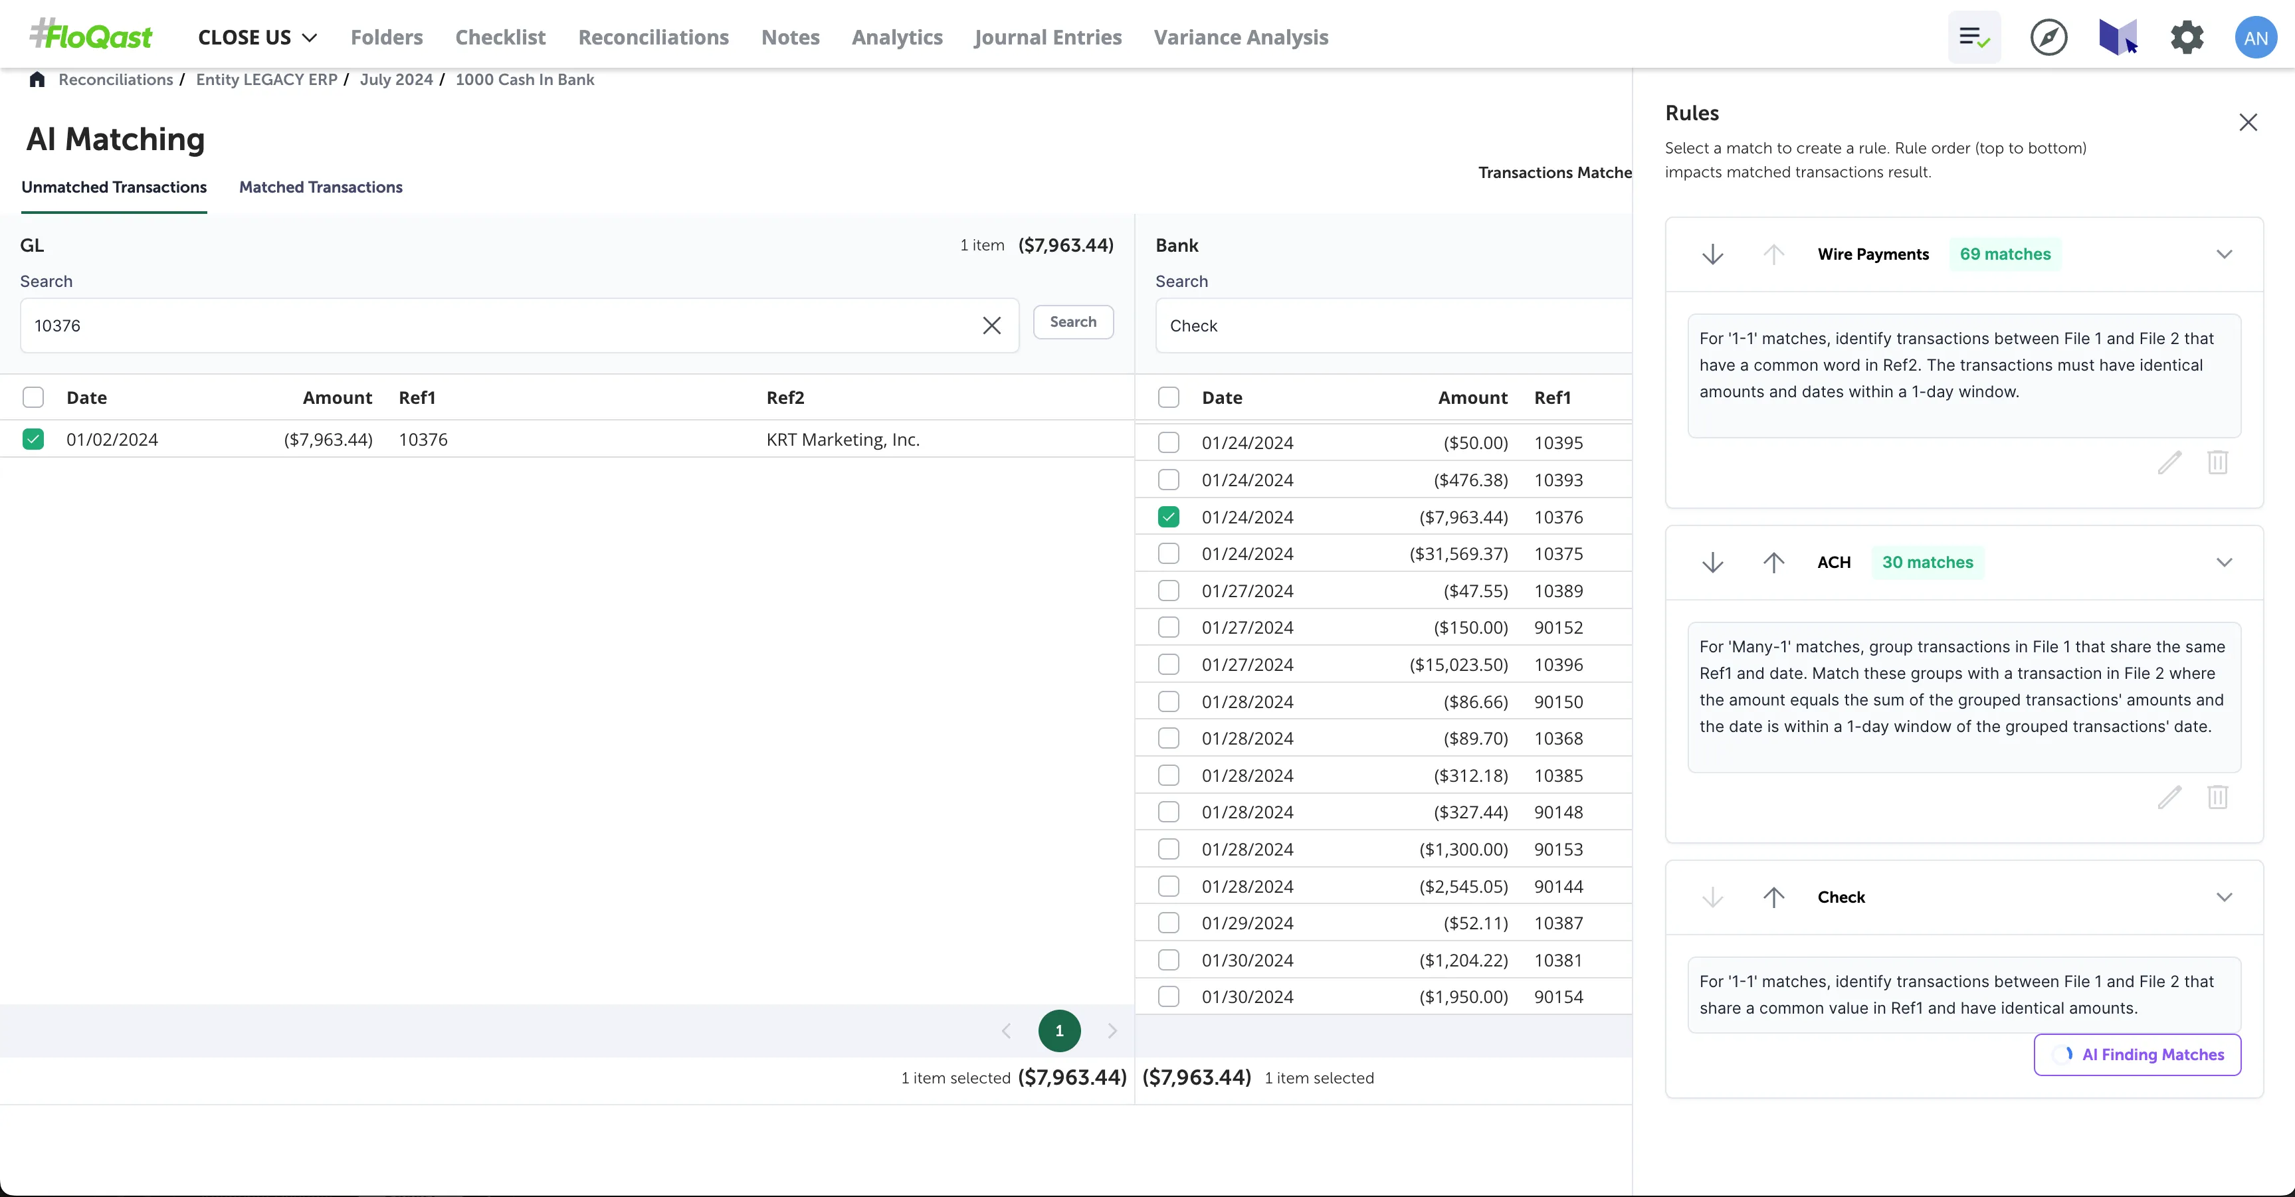Click the Check rule description text box
The image size is (2295, 1197).
pos(1965,995)
